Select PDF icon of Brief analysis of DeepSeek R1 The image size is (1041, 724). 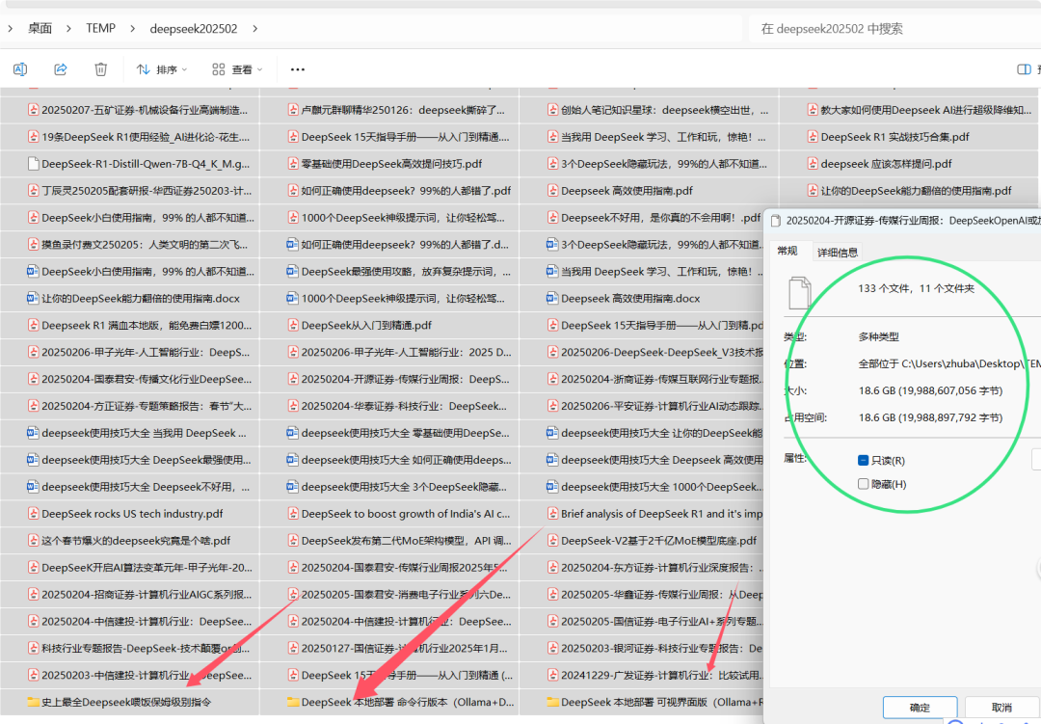point(552,514)
